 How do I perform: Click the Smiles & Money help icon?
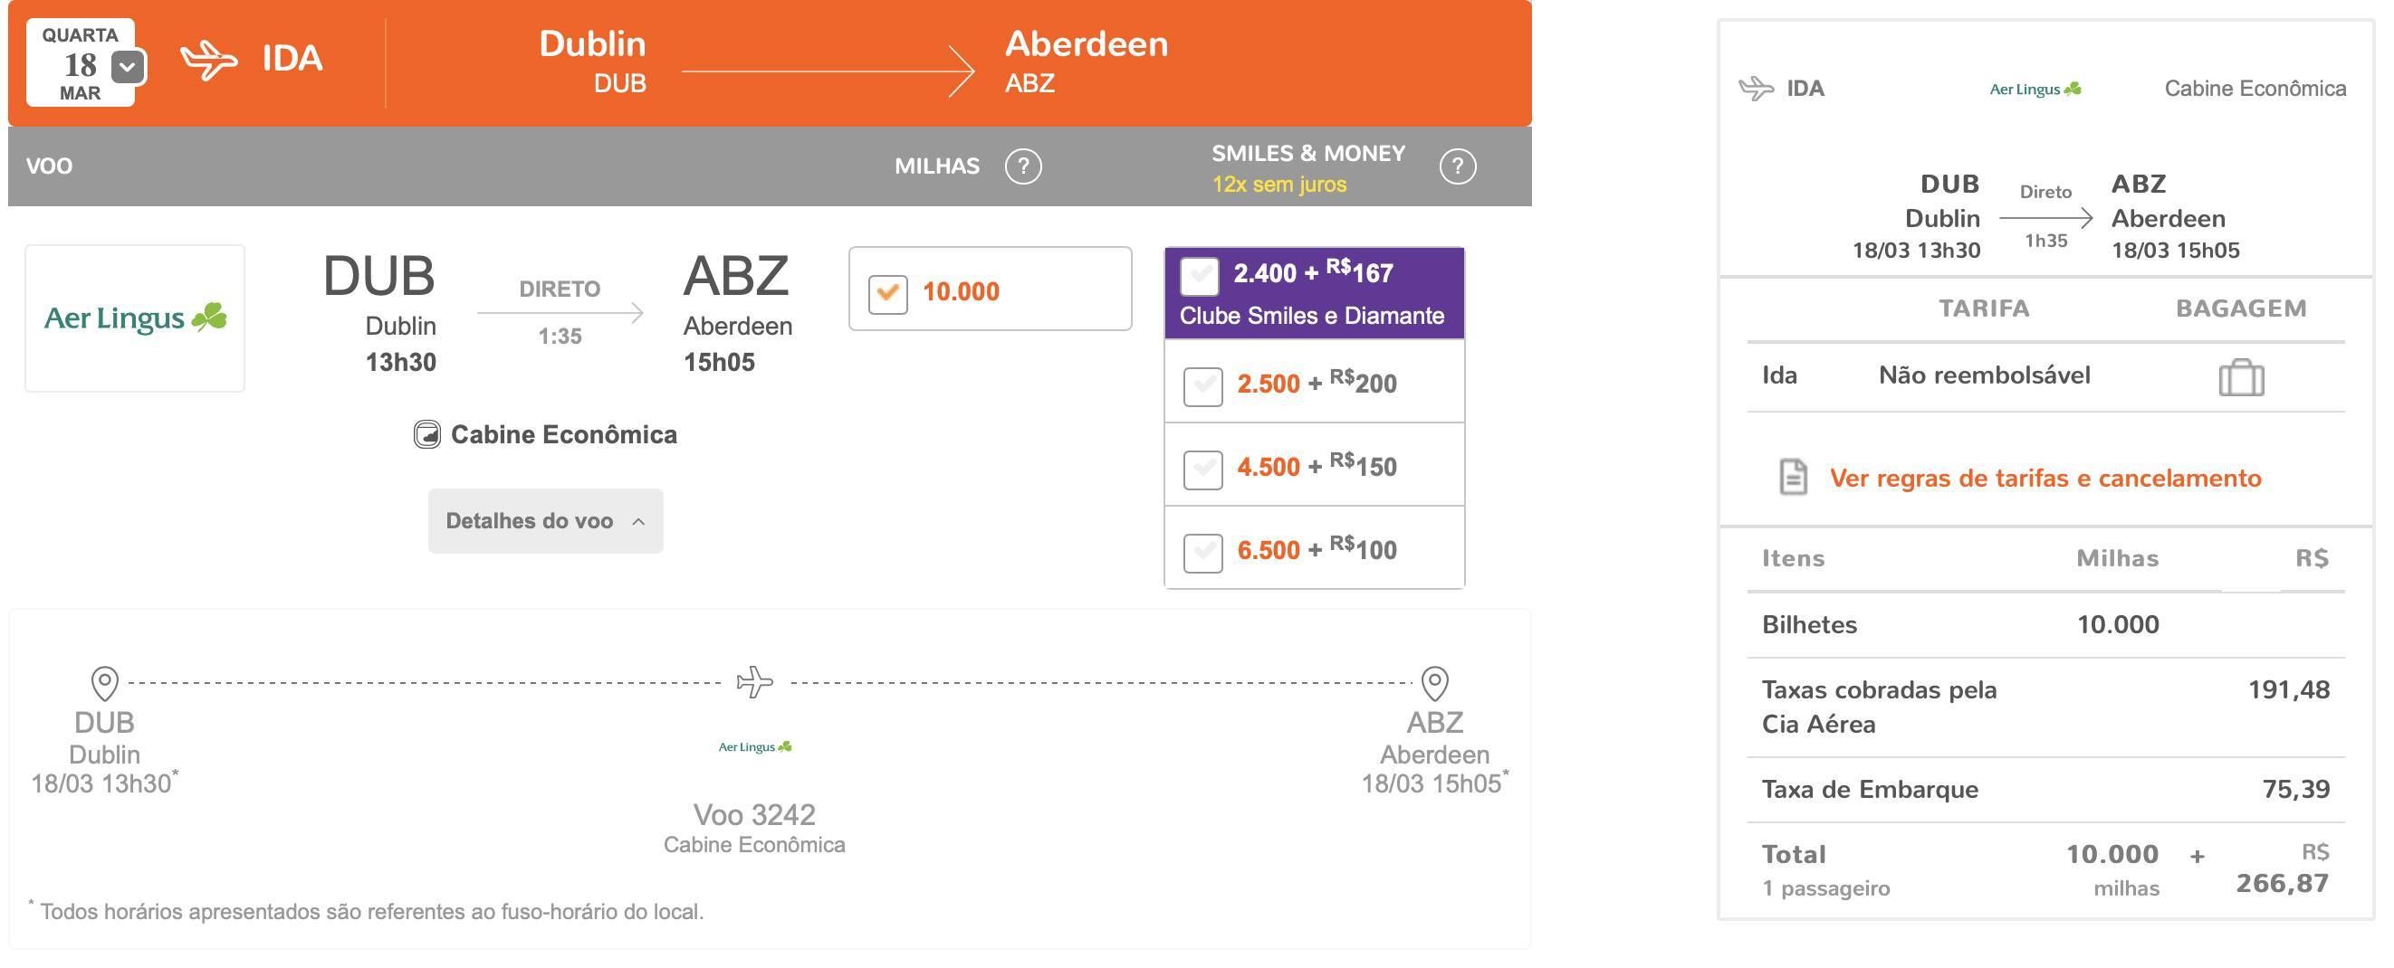[x=1457, y=166]
